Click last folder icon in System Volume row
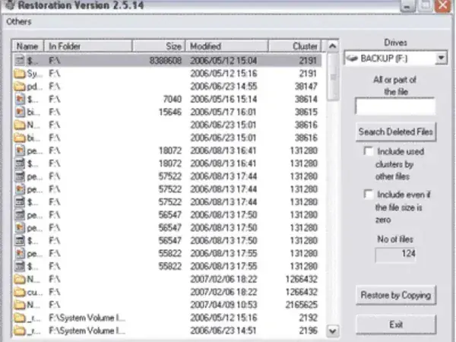Viewport: 456px width, 342px height. coord(21,331)
